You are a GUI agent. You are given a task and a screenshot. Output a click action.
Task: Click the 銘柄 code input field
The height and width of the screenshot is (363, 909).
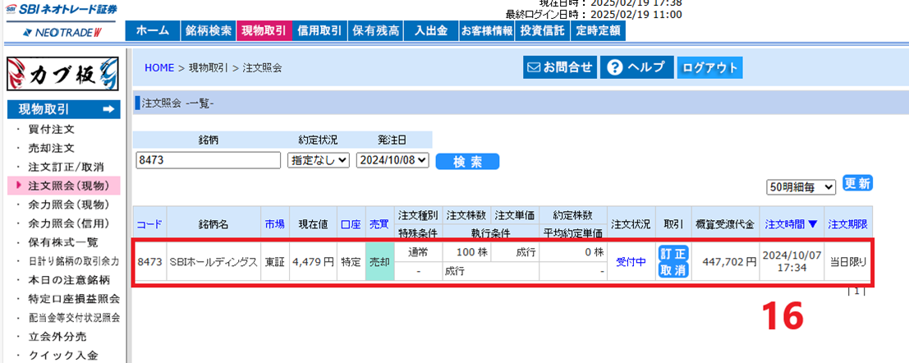pos(208,161)
